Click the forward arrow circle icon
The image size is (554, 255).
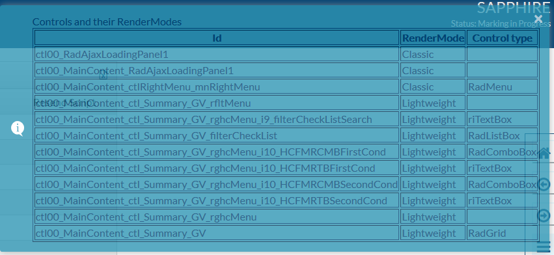coord(544,215)
